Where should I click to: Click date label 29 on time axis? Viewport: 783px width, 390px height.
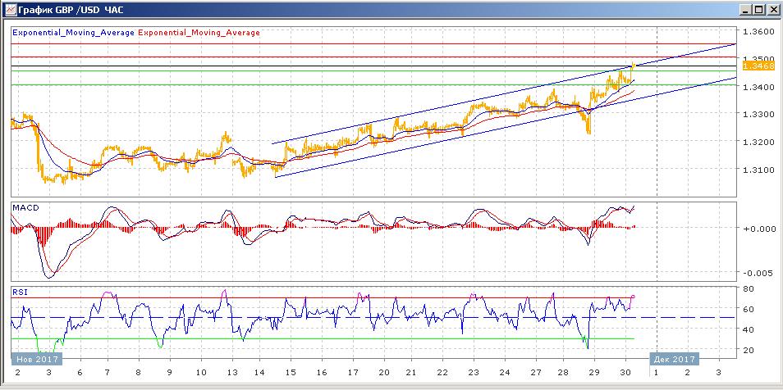point(594,373)
